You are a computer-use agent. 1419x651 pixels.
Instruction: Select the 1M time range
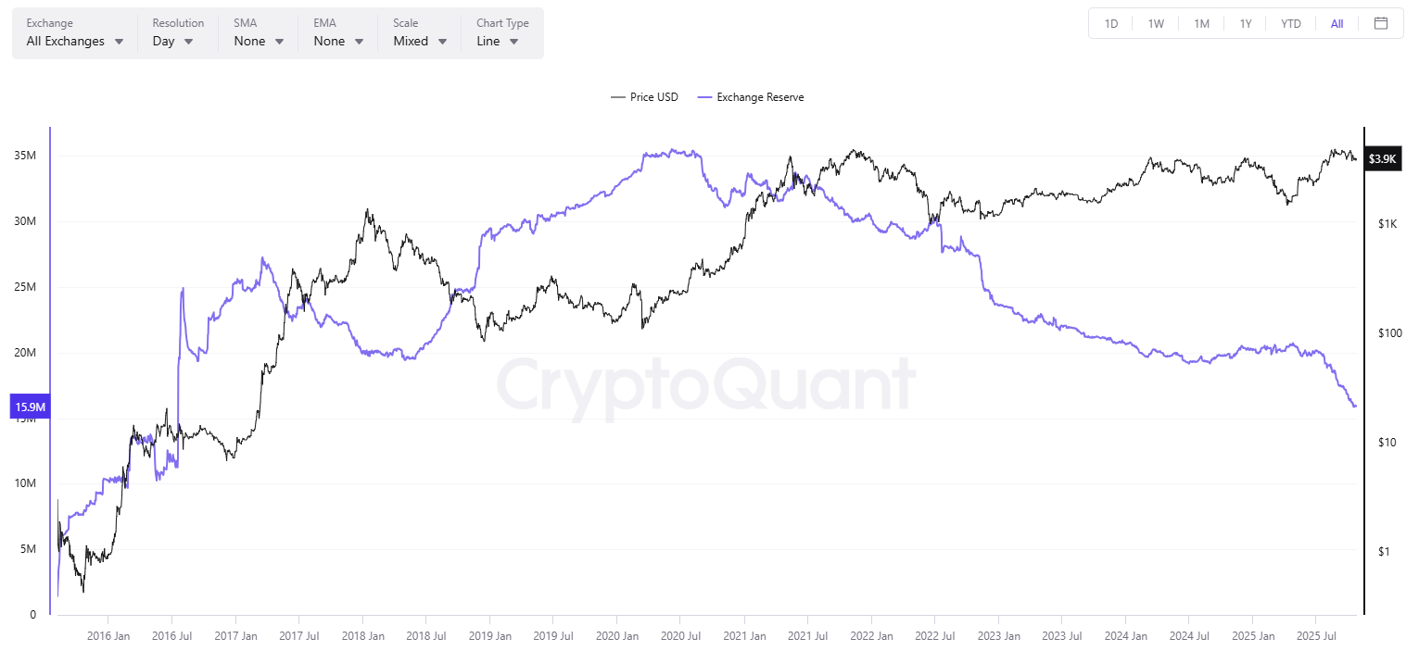pos(1201,23)
